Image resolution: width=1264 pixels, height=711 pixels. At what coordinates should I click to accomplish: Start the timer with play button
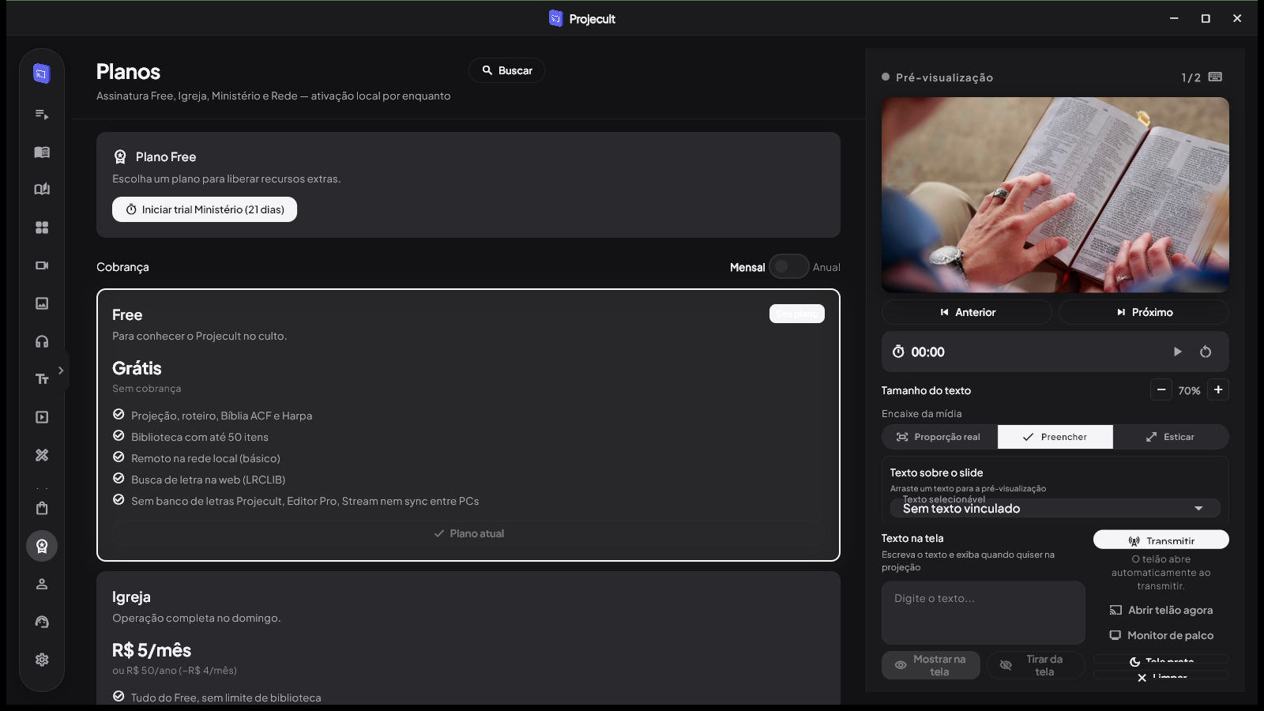tap(1177, 352)
